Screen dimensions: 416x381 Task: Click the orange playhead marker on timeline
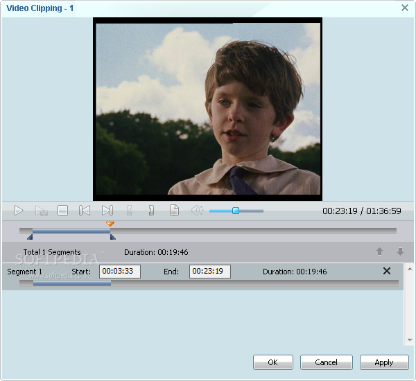[x=110, y=224]
